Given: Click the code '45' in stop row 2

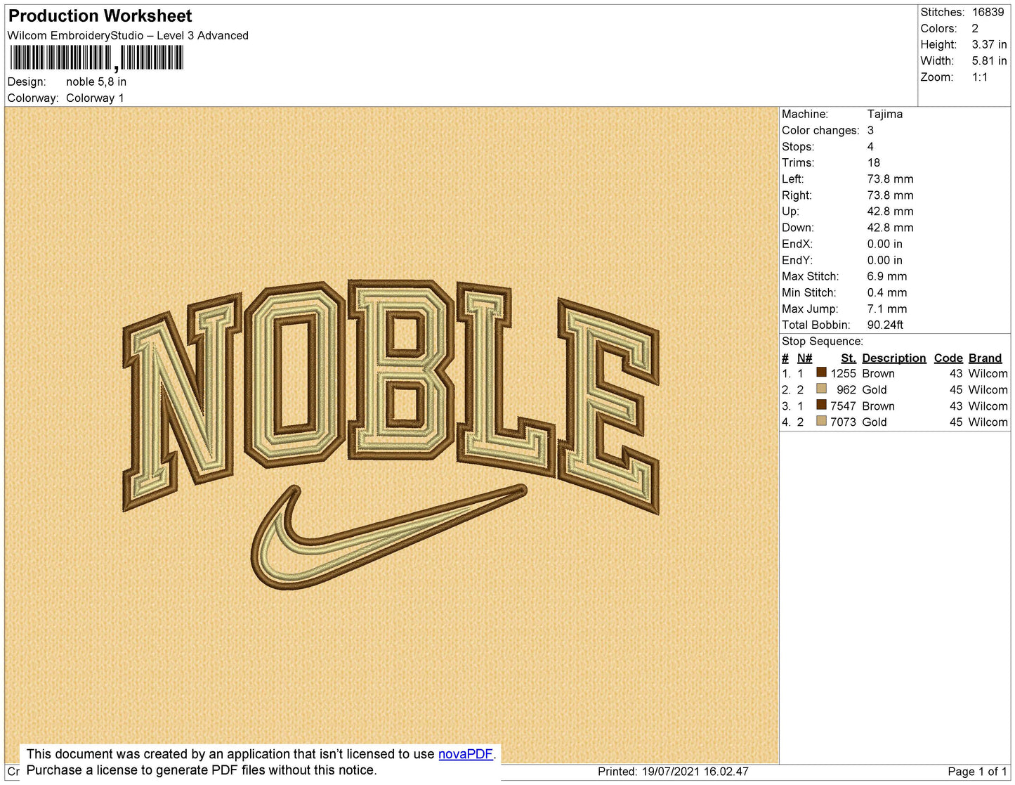Looking at the screenshot, I should pos(955,389).
